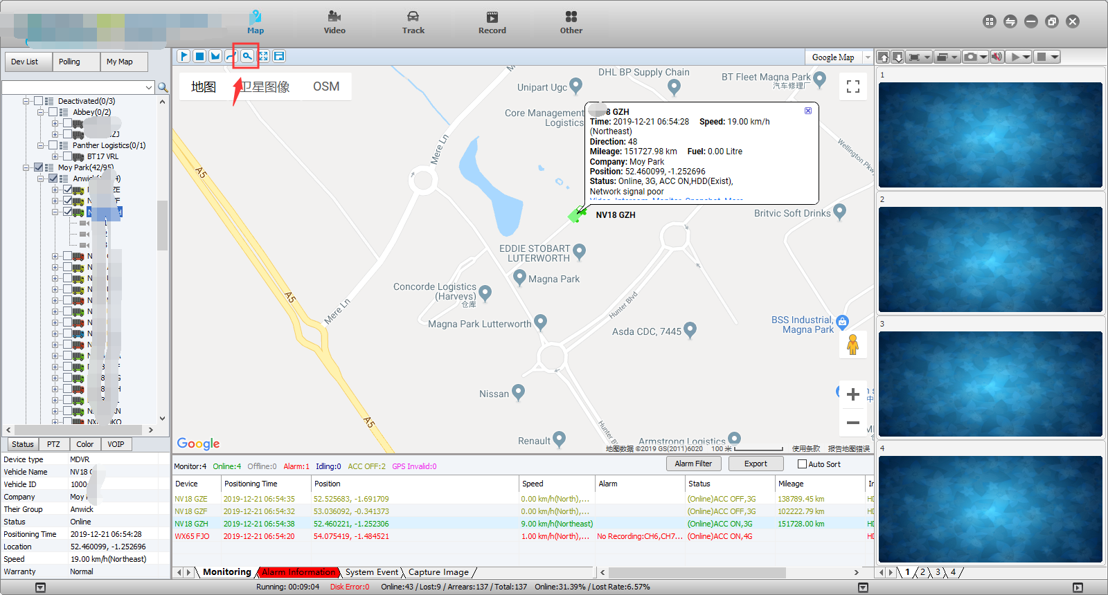Open the map search magnifier tool
This screenshot has height=595, width=1108.
247,56
